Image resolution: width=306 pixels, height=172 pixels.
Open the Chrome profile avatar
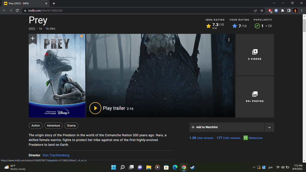pyautogui.click(x=295, y=10)
